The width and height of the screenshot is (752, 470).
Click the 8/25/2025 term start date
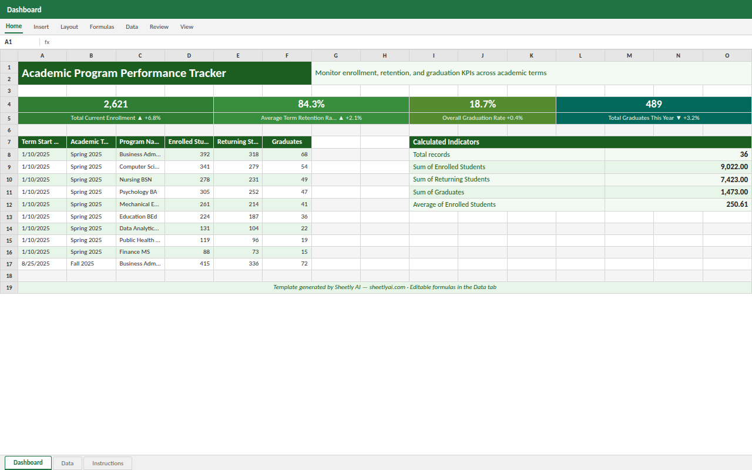click(42, 264)
